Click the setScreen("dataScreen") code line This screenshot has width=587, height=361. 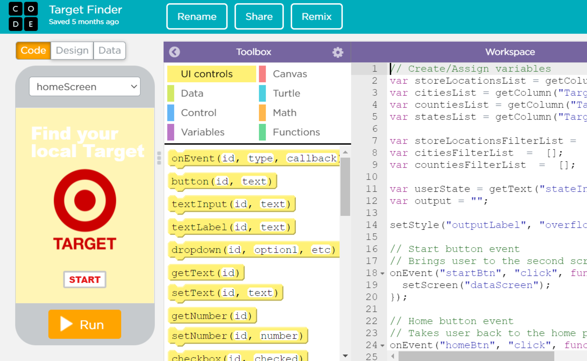(x=476, y=285)
